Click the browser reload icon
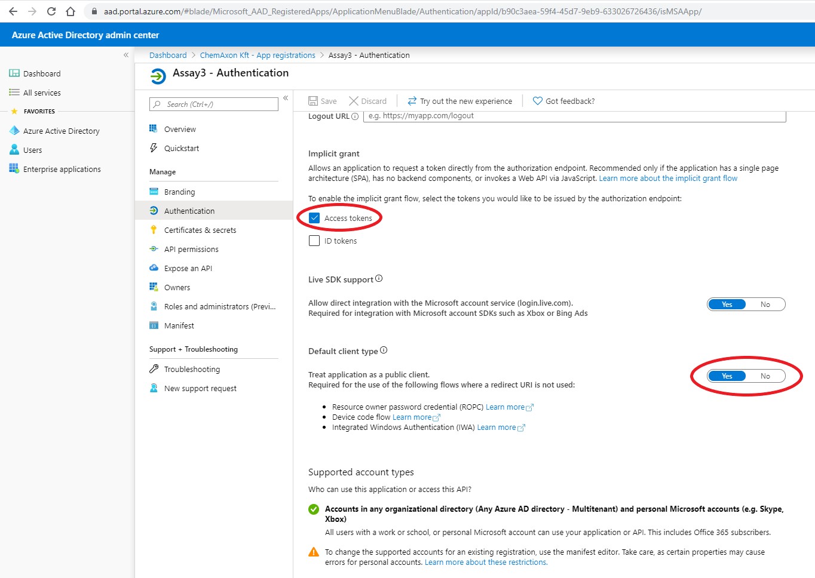815x578 pixels. 51,11
